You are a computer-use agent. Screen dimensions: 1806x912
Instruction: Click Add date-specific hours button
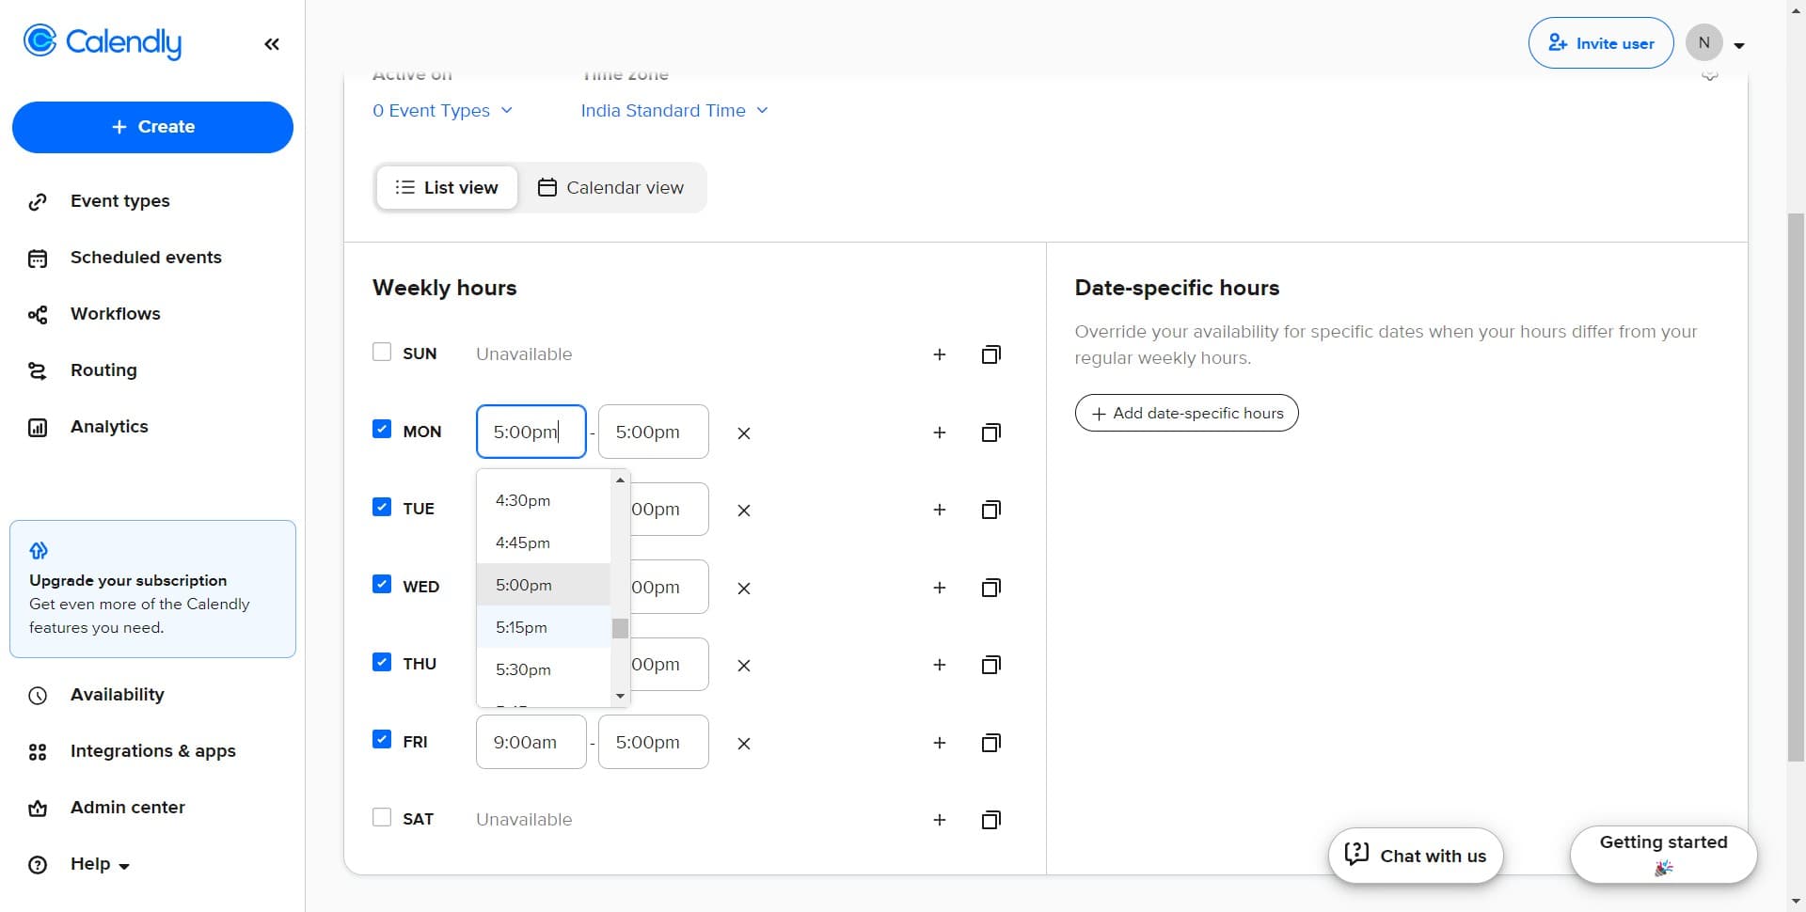(x=1186, y=414)
